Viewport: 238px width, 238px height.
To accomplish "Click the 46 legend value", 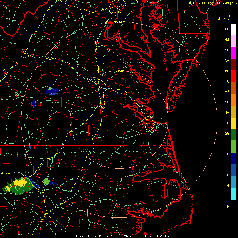I will 227,81.
